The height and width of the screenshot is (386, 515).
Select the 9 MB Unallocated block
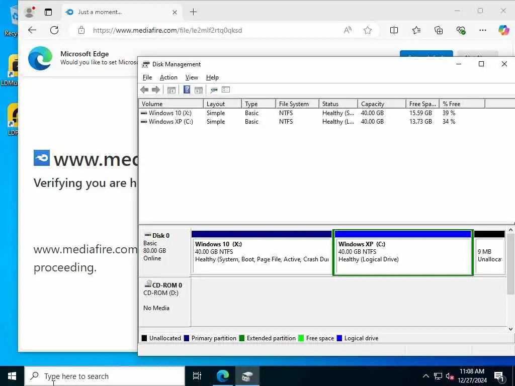tap(489, 253)
